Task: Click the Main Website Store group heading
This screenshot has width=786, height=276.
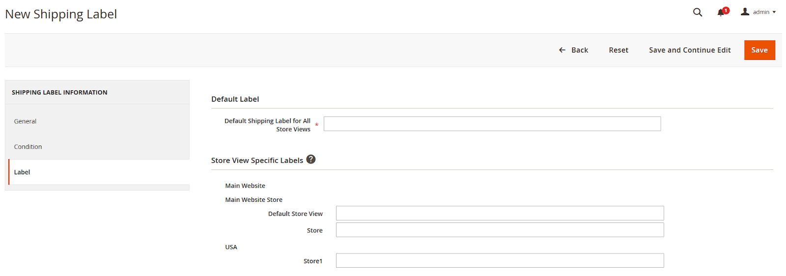Action: (x=253, y=200)
